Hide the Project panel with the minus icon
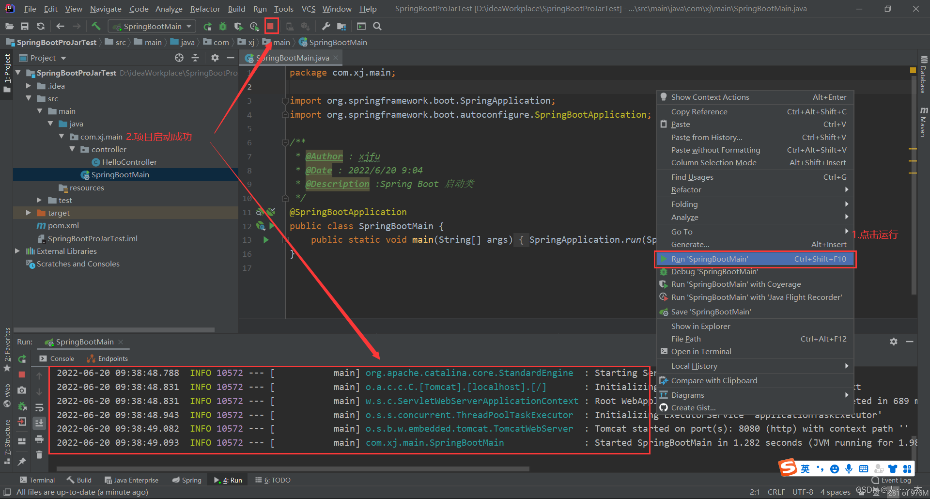 pyautogui.click(x=231, y=58)
